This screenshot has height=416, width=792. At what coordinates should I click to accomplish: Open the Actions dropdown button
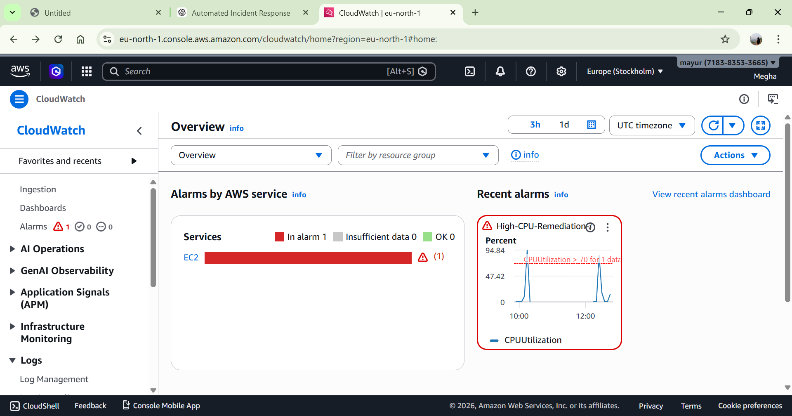[735, 155]
